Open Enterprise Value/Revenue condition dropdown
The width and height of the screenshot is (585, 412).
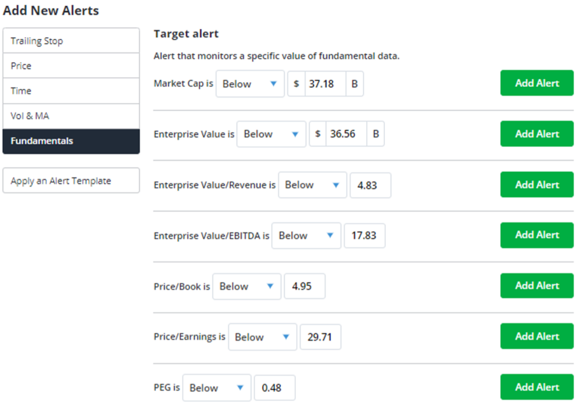coord(312,185)
